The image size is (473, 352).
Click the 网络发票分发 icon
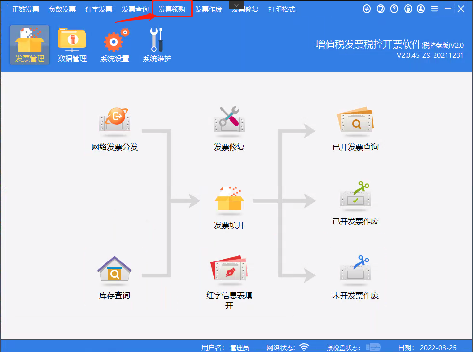[x=115, y=119]
